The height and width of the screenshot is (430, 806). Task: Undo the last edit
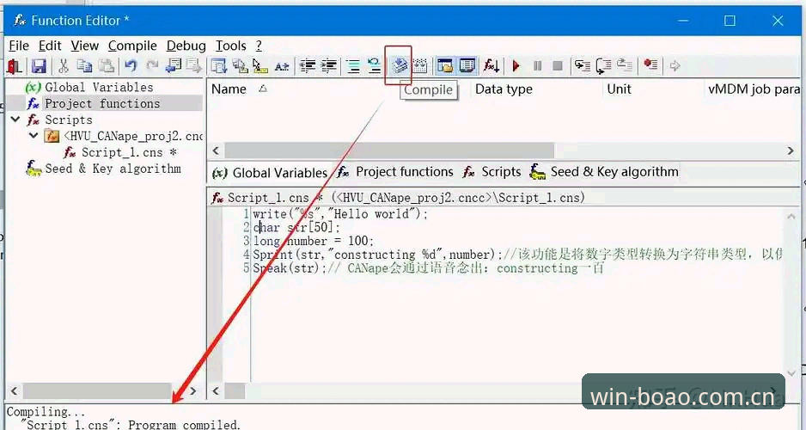pos(131,66)
